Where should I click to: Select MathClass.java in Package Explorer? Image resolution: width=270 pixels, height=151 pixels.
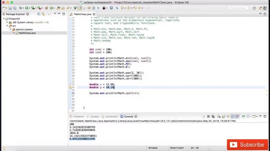click(27, 33)
